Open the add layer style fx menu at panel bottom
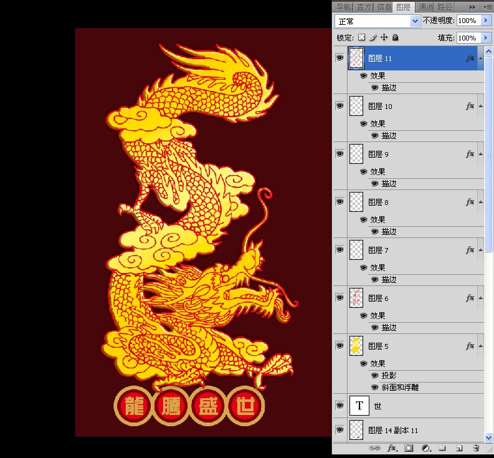The image size is (494, 458). click(x=392, y=447)
